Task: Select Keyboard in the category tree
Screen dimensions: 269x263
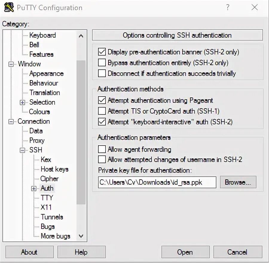Action: click(42, 35)
